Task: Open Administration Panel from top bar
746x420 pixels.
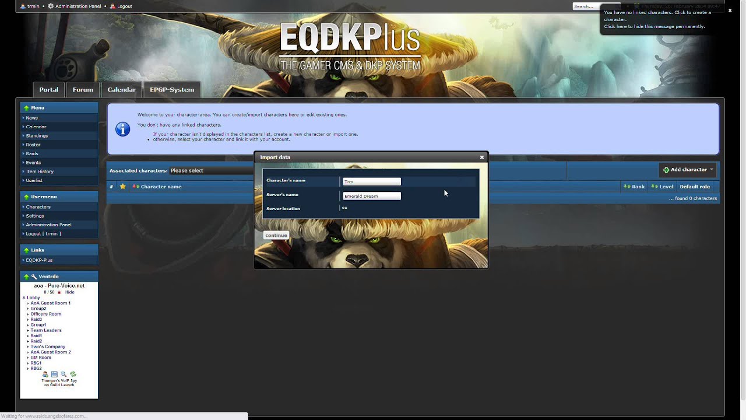Action: coord(74,6)
